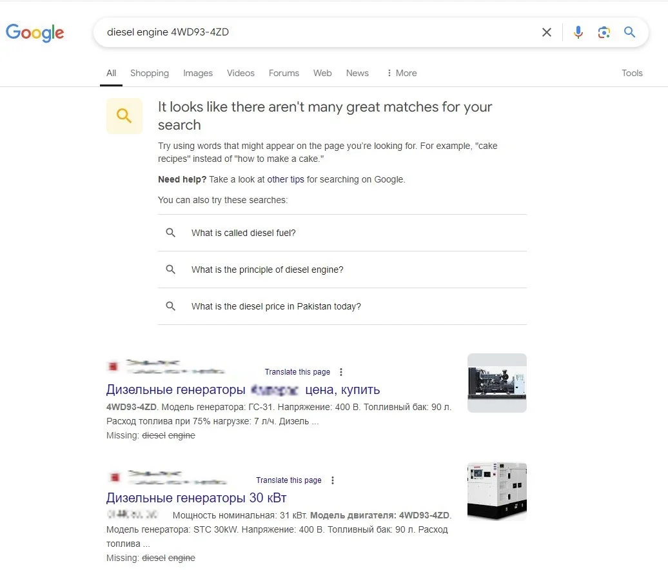668x570 pixels.
Task: Open the 'other tips' help link
Action: (x=286, y=179)
